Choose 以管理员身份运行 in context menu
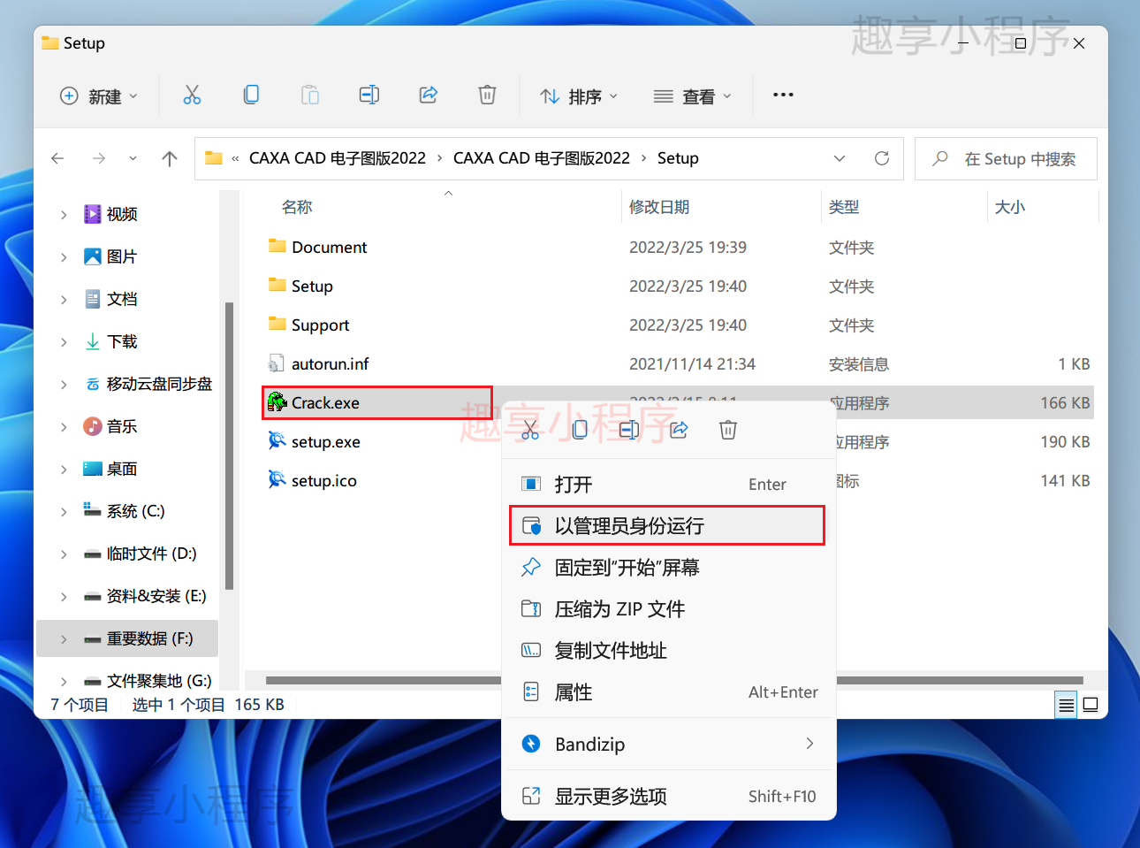This screenshot has height=848, width=1140. pyautogui.click(x=668, y=525)
